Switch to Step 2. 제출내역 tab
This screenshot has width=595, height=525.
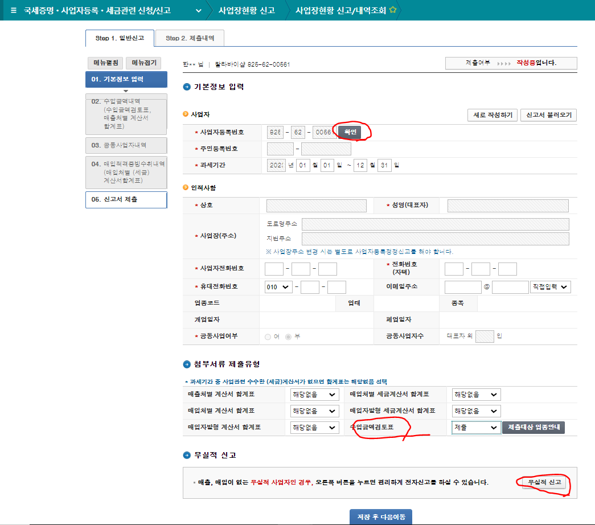click(x=190, y=38)
